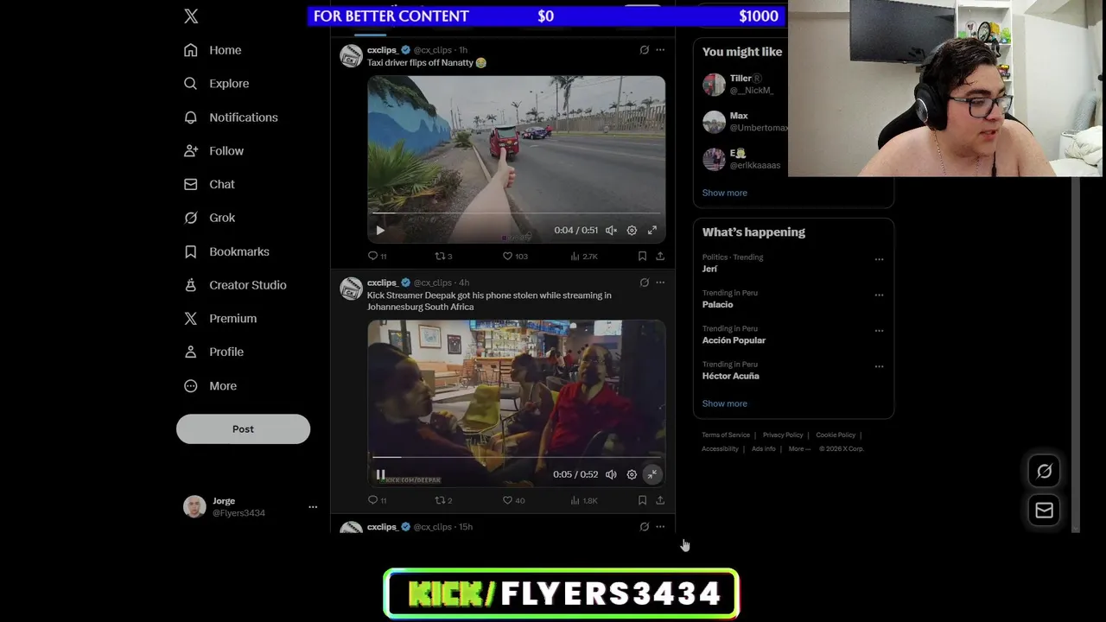Seek on taxi driver video progress bar
This screenshot has width=1106, height=622.
click(x=516, y=213)
